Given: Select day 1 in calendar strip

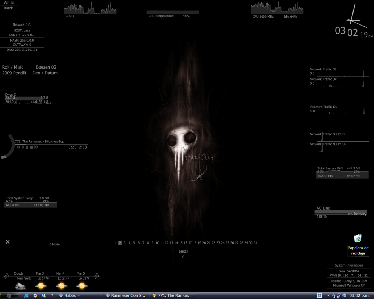Looking at the screenshot, I should (x=115, y=243).
